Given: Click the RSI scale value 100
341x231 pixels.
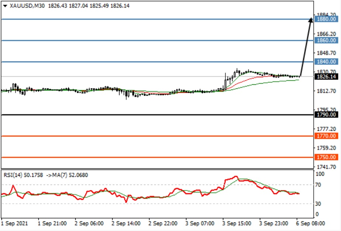Looking at the screenshot, I should [x=320, y=174].
